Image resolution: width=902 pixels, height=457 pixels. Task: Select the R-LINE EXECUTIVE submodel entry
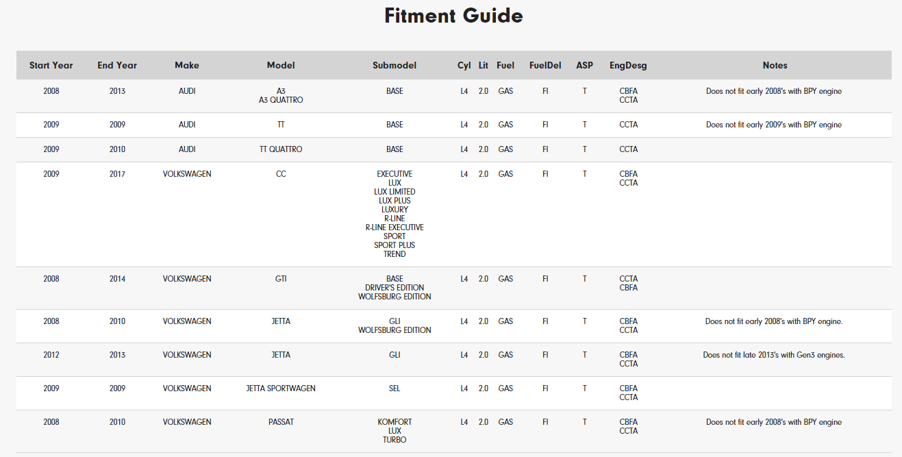394,227
